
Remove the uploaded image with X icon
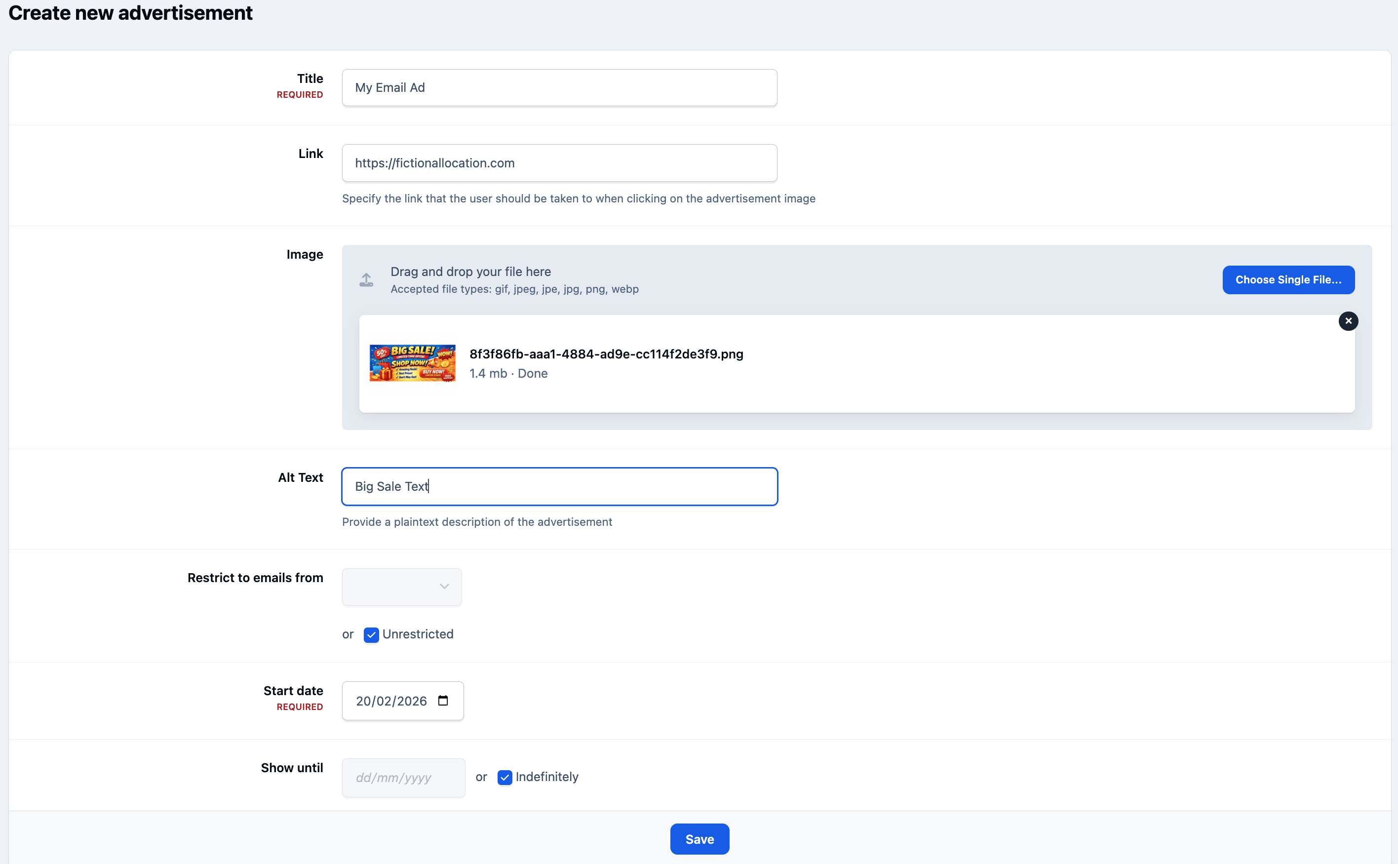pyautogui.click(x=1348, y=321)
